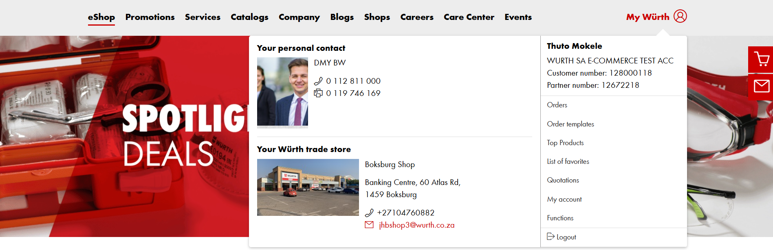
Task: Click the logout arrow icon
Action: 551,237
